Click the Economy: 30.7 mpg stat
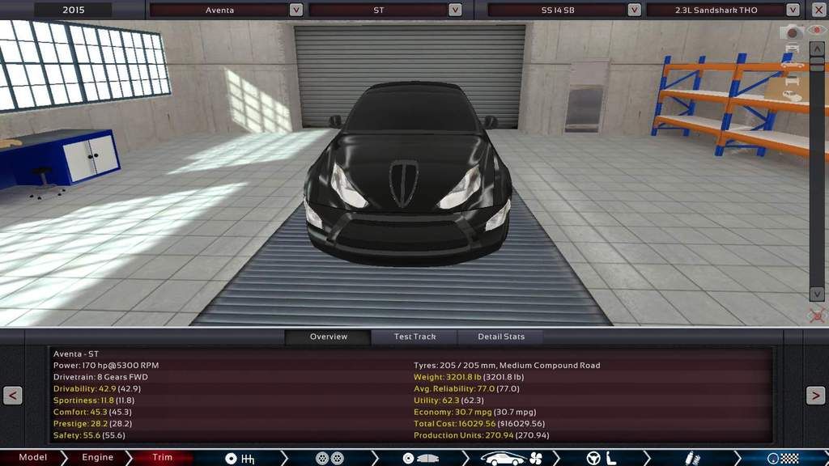Screen dimensions: 829x466 [474, 412]
